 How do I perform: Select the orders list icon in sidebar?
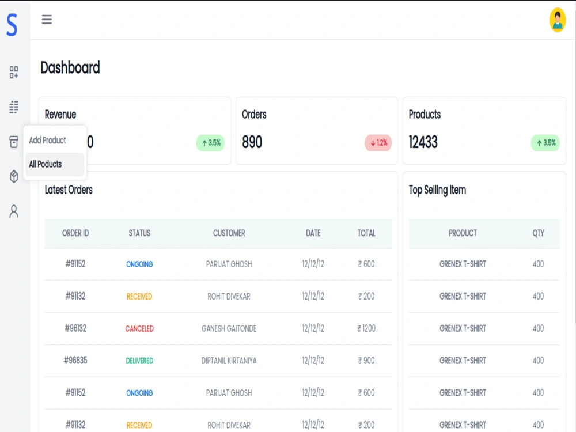(13, 107)
